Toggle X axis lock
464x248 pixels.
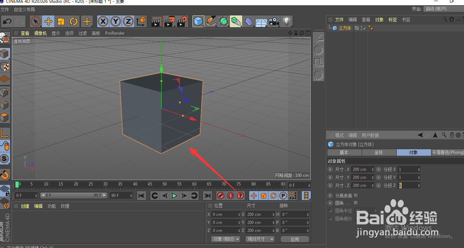click(x=103, y=21)
